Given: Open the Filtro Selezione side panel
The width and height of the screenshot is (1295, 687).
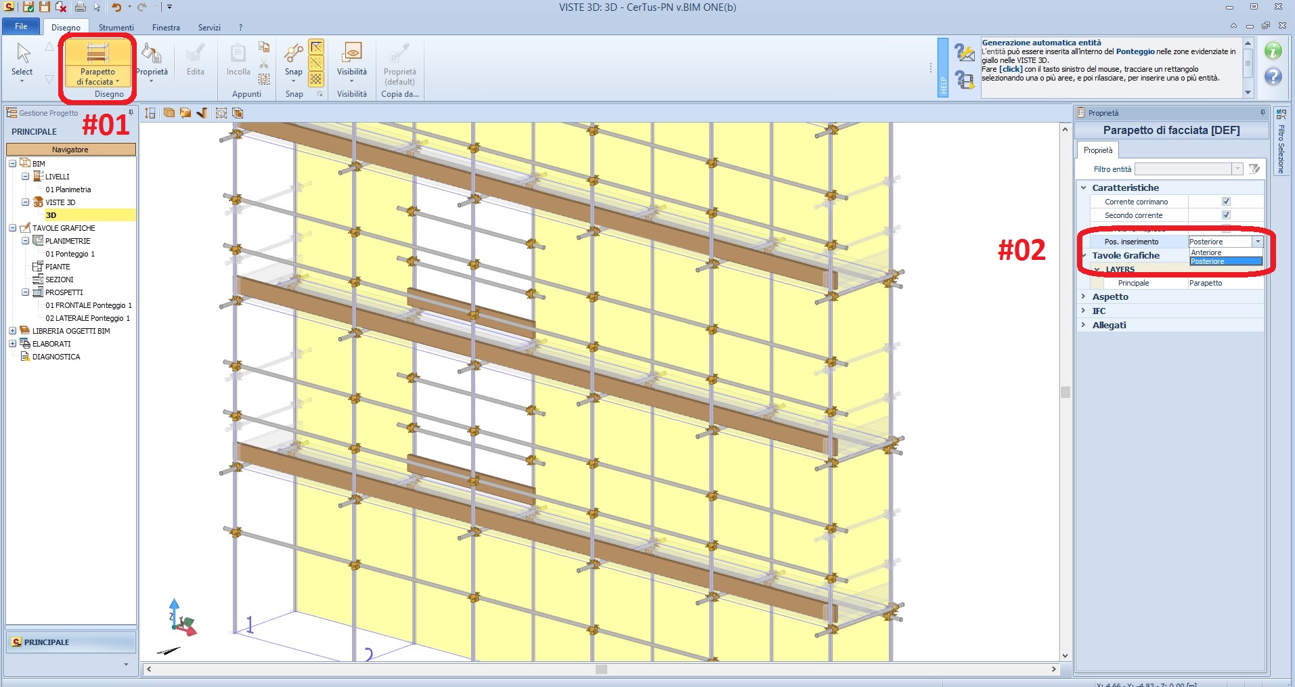Looking at the screenshot, I should pyautogui.click(x=1281, y=141).
